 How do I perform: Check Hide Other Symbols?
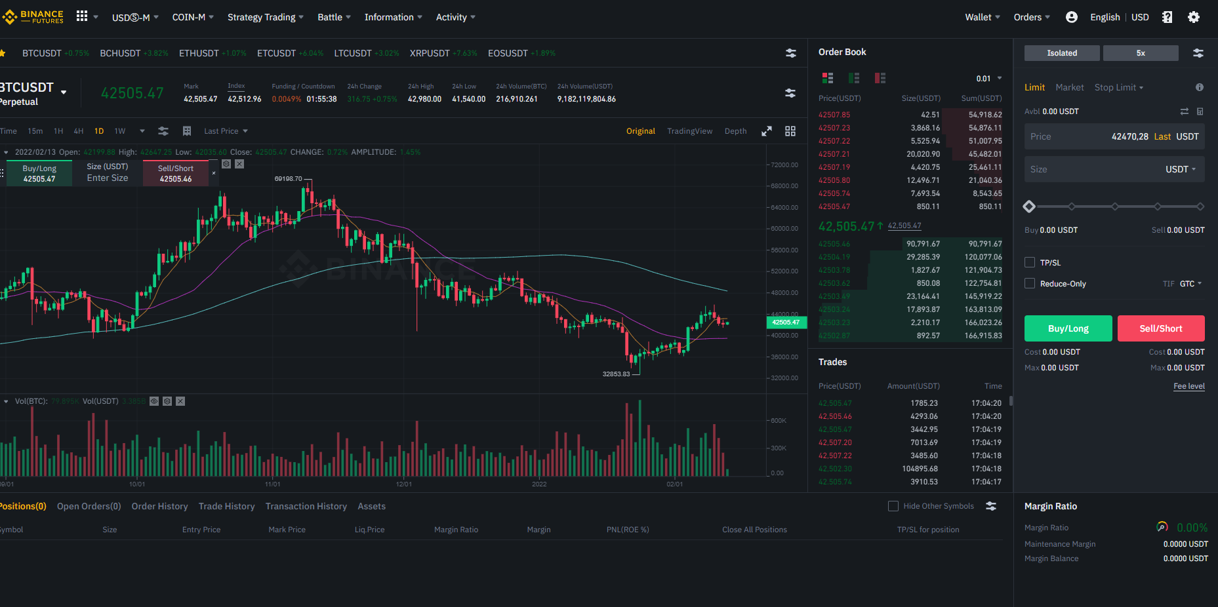click(x=893, y=506)
